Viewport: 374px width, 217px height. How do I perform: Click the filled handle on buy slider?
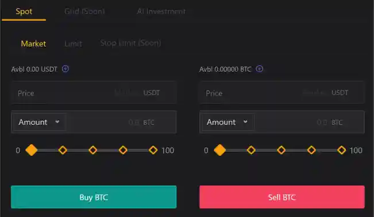coord(32,150)
